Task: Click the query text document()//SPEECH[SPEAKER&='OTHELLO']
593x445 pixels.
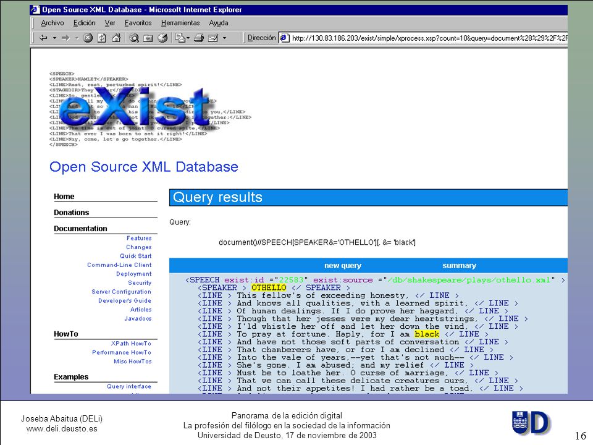Action: (298, 242)
